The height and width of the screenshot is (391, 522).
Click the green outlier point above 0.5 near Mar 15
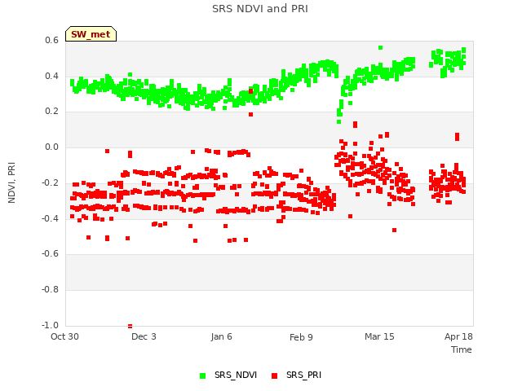[x=381, y=47]
